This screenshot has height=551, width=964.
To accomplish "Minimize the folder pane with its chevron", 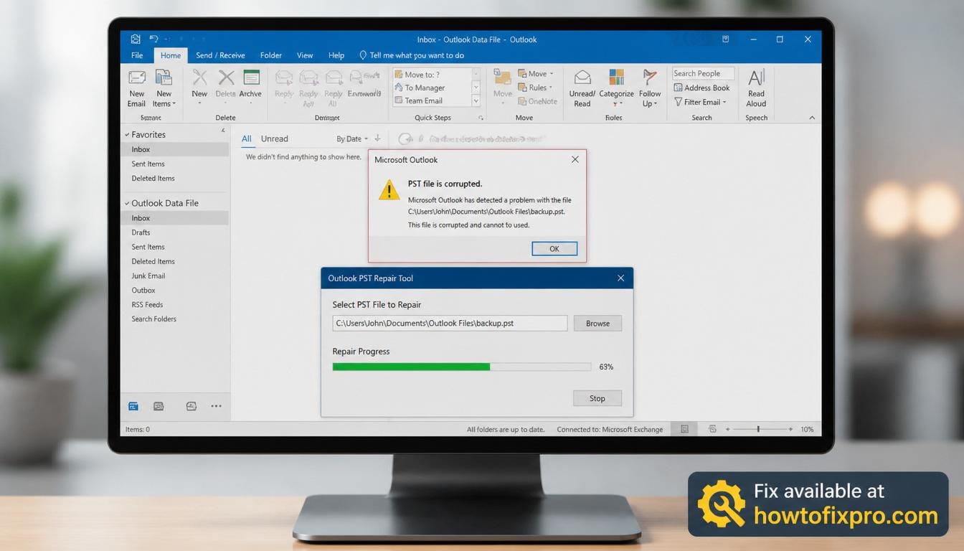I will [222, 132].
